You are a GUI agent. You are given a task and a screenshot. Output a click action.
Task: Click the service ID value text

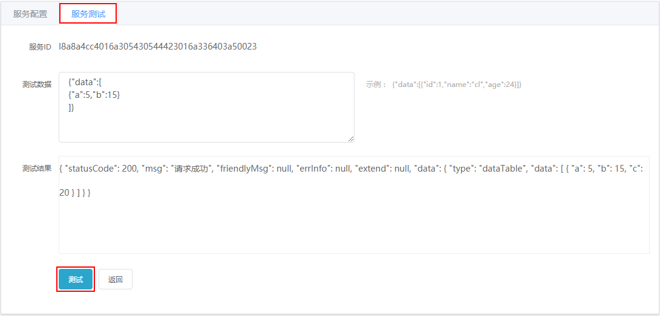click(x=157, y=47)
